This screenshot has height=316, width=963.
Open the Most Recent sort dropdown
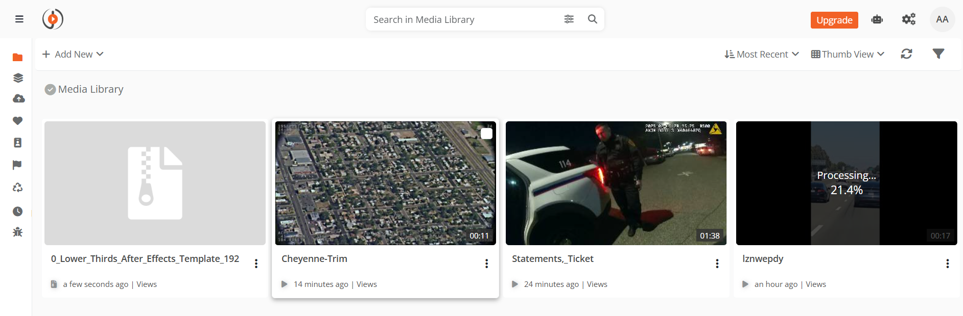tap(762, 55)
